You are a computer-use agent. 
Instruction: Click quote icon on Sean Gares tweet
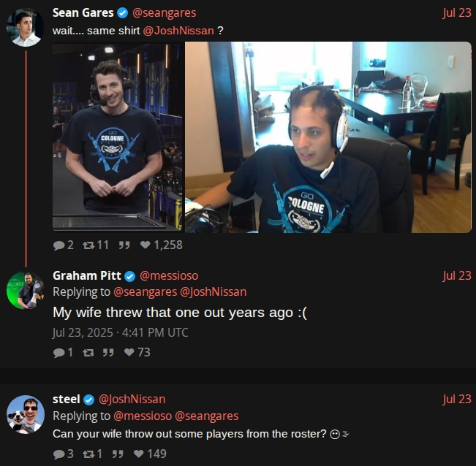click(124, 245)
